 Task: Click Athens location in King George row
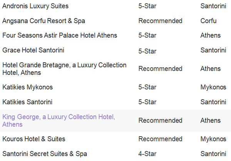pos(211,120)
